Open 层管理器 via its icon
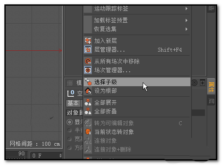 88,49
